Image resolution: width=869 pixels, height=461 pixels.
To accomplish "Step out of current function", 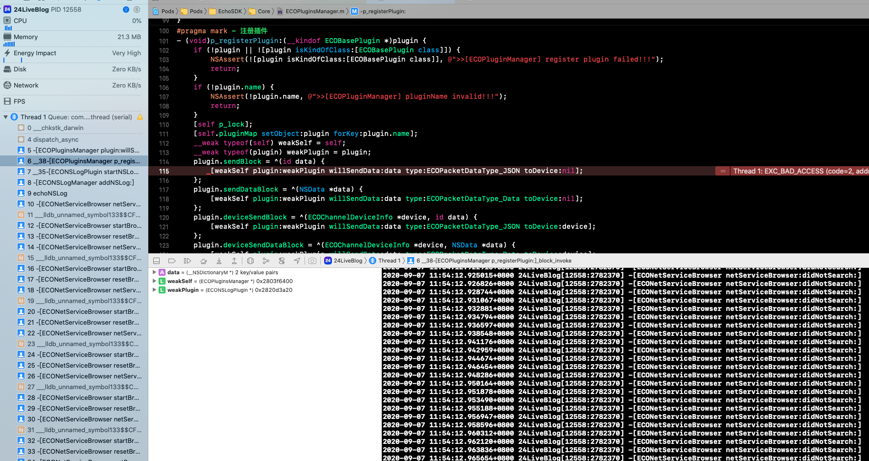I will 234,261.
